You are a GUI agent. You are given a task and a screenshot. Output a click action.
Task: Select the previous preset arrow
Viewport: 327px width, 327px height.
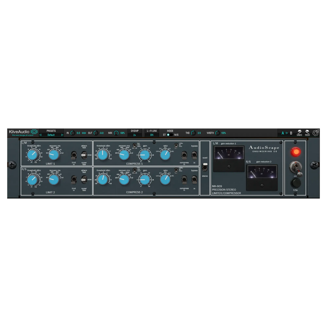pos(41,135)
